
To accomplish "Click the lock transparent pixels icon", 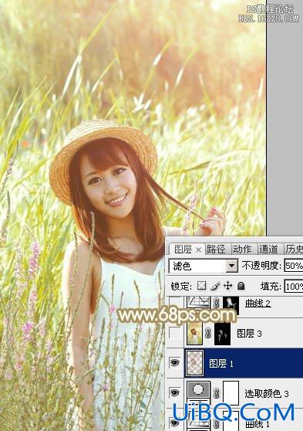I will point(201,286).
